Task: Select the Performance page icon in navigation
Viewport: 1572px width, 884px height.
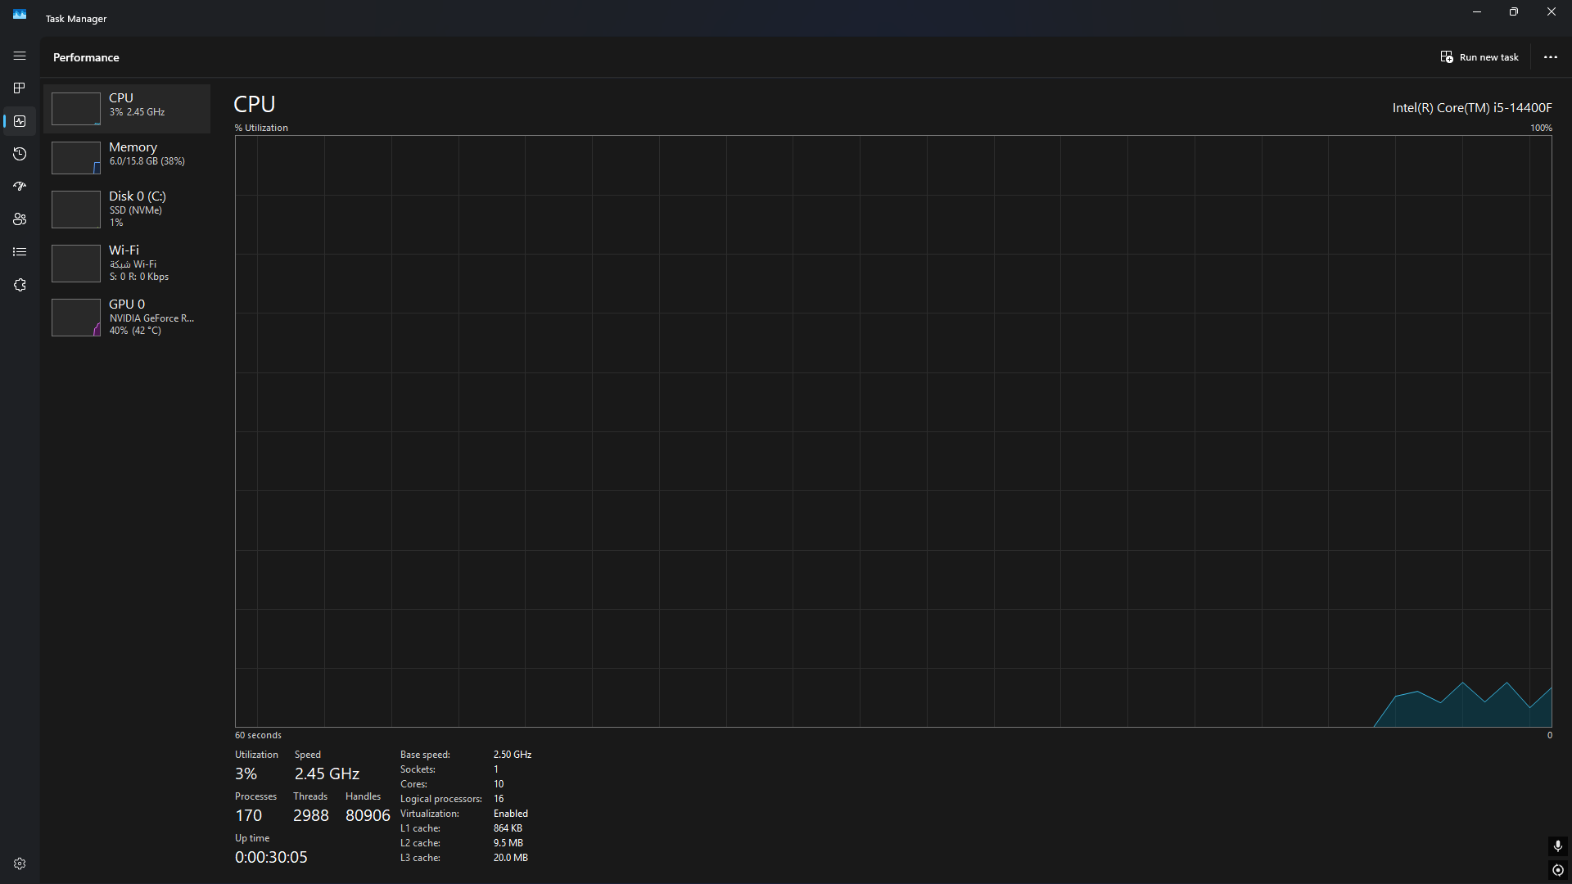Action: tap(20, 121)
